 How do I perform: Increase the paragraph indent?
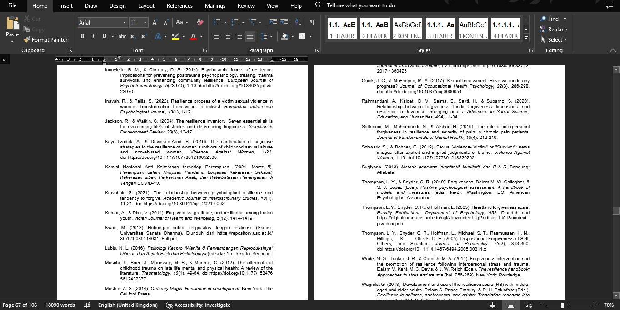click(284, 22)
